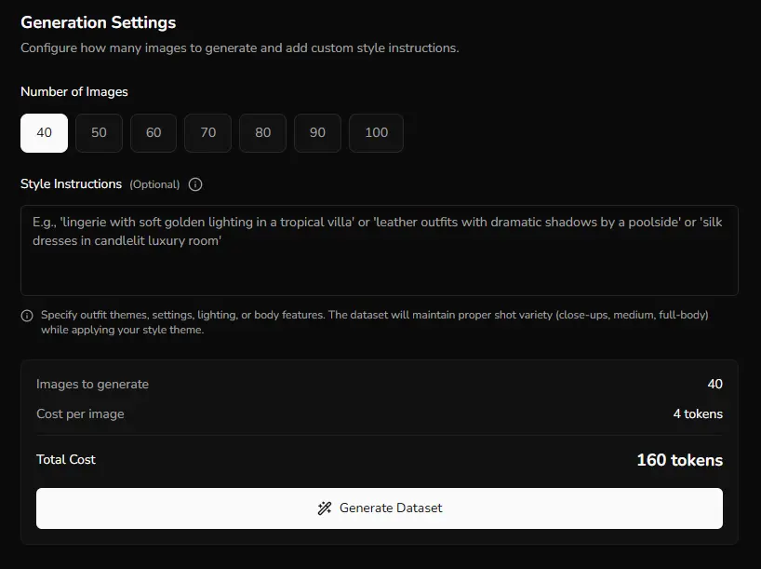Pick the 70 images option
The image size is (761, 569).
coord(208,133)
